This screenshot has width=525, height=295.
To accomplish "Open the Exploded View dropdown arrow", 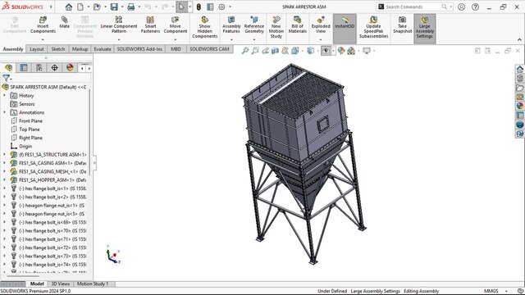I will 321,40.
